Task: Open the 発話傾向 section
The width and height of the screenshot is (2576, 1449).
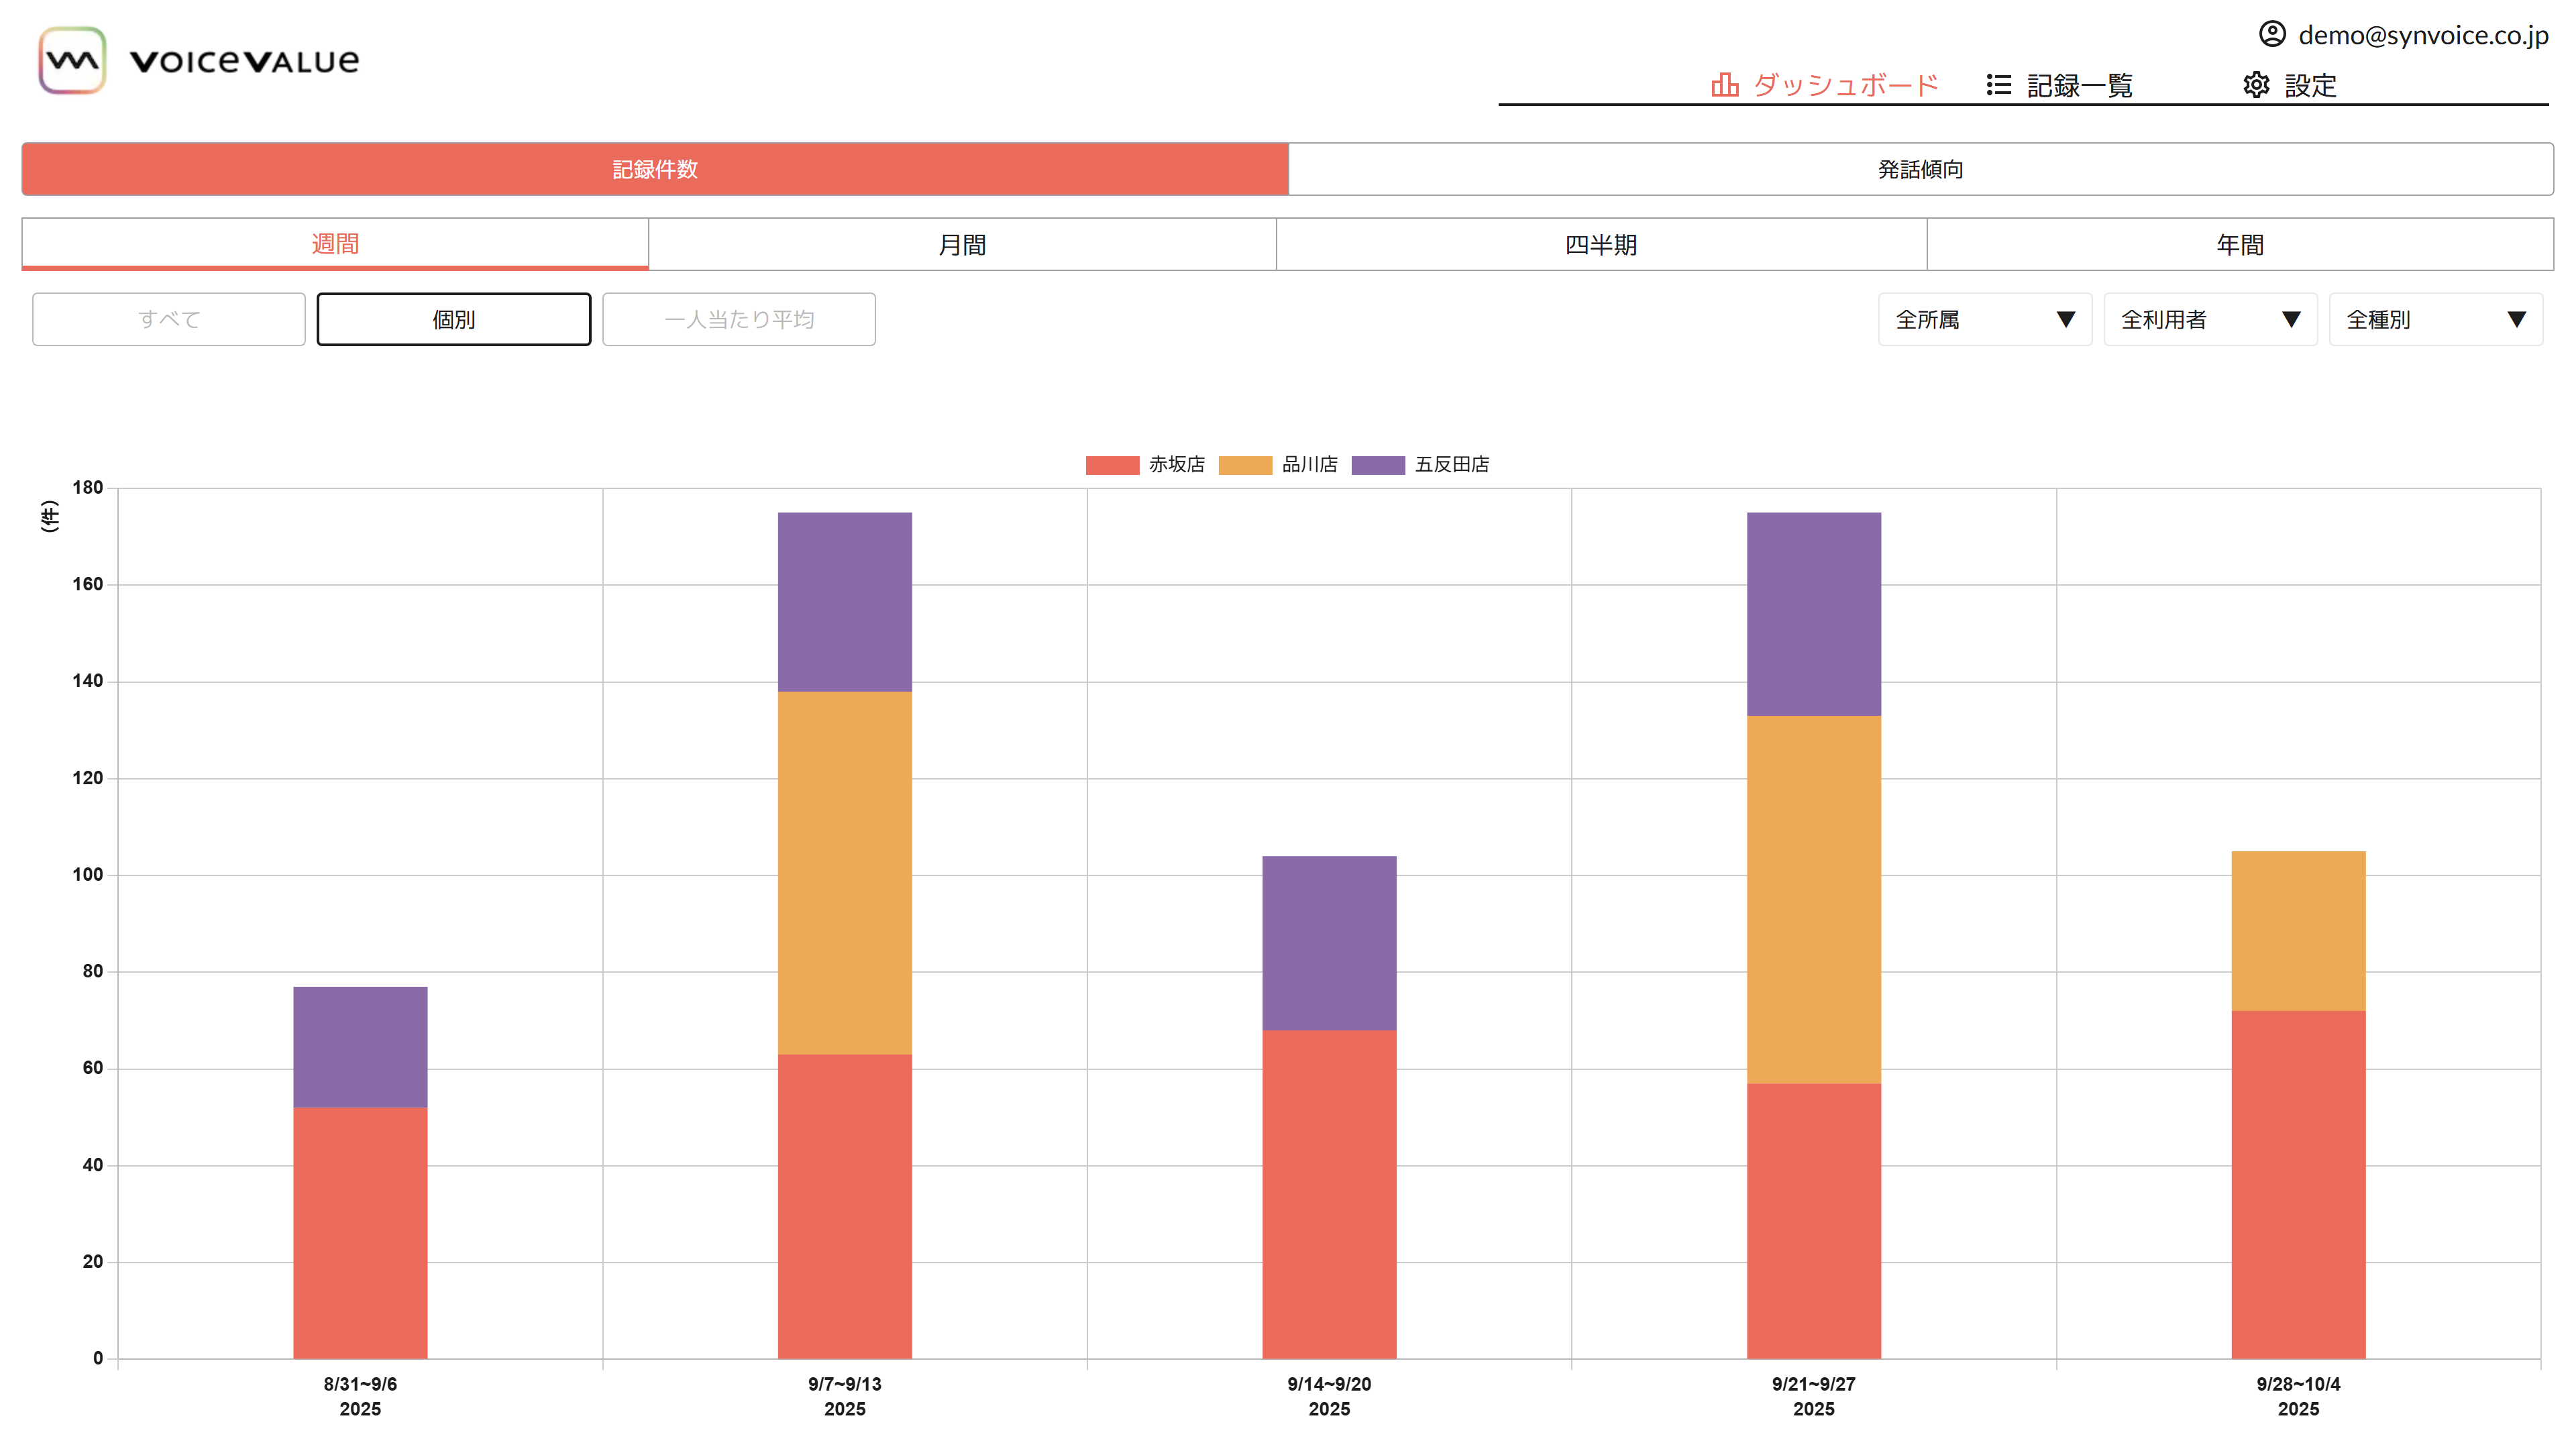Action: coord(1919,169)
